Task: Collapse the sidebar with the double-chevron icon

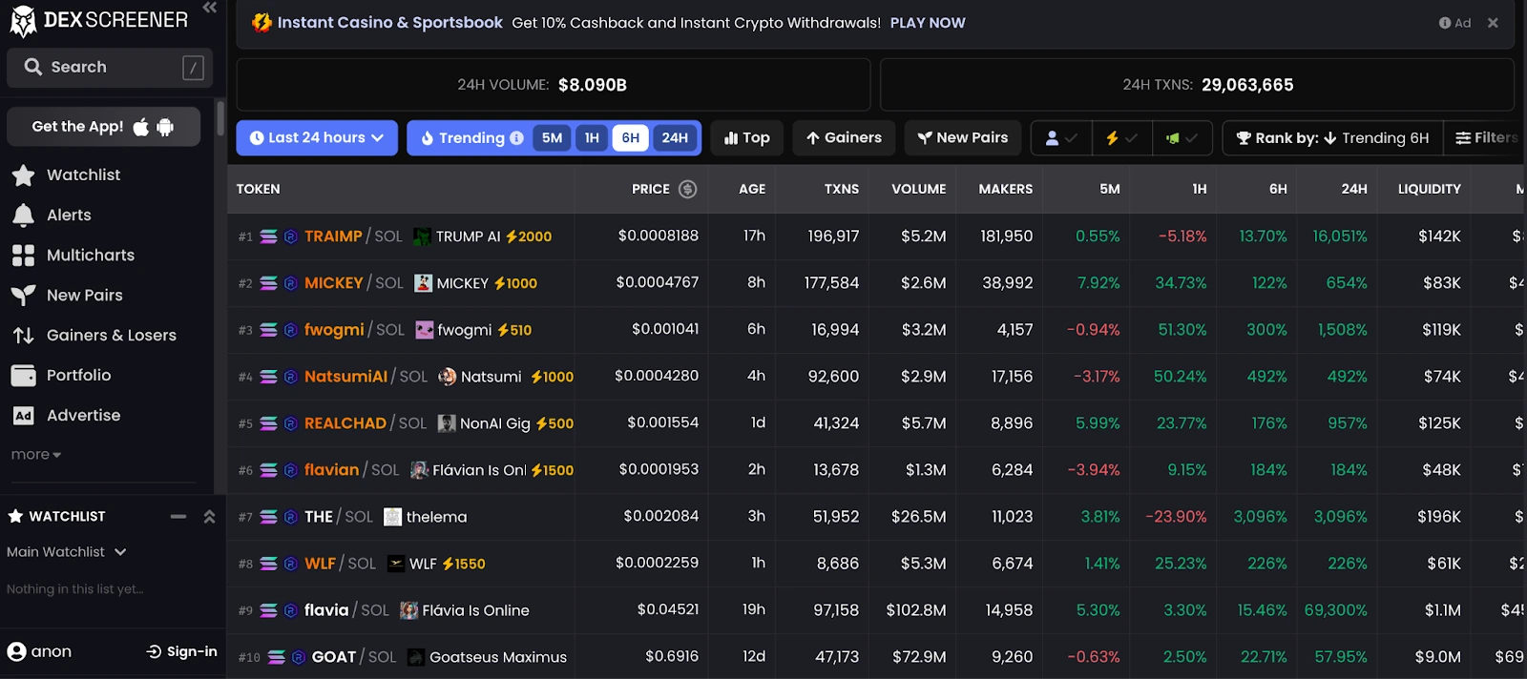Action: [210, 8]
